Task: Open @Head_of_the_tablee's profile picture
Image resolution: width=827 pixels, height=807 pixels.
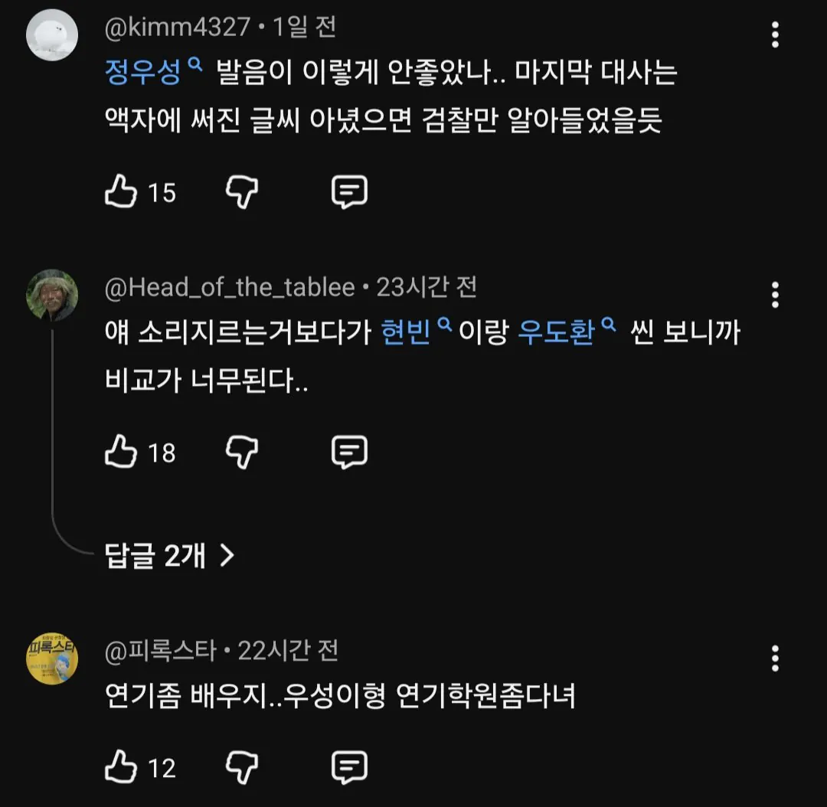Action: pyautogui.click(x=52, y=295)
